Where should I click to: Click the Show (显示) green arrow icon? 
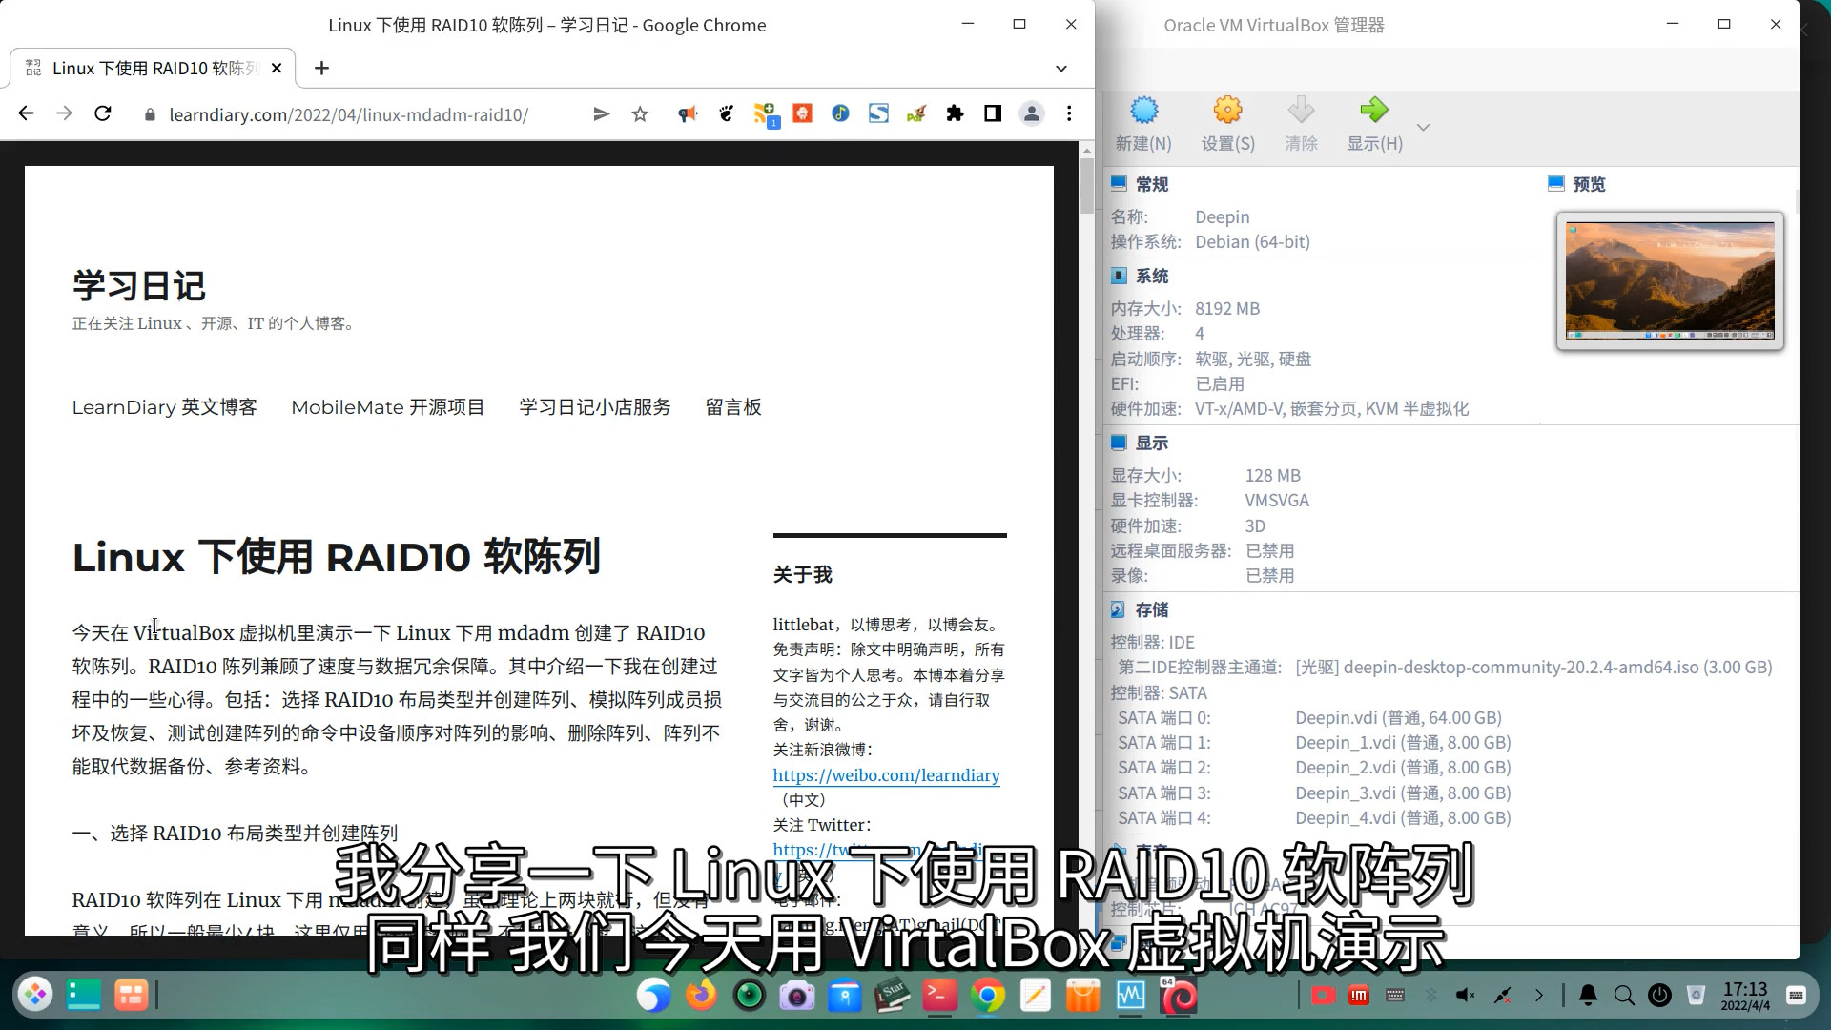coord(1373,111)
